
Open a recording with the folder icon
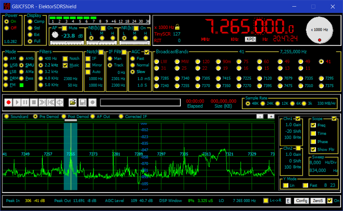(x=73, y=103)
